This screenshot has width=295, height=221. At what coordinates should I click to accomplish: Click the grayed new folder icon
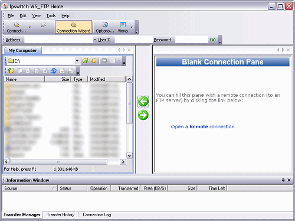pyautogui.click(x=19, y=71)
